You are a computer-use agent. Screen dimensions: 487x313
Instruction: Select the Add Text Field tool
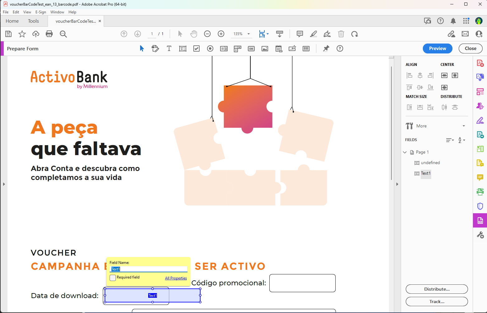pyautogui.click(x=183, y=48)
